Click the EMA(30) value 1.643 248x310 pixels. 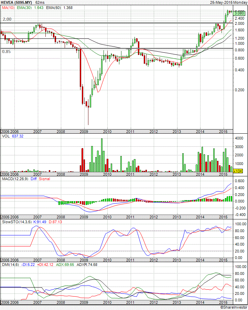pos(39,8)
